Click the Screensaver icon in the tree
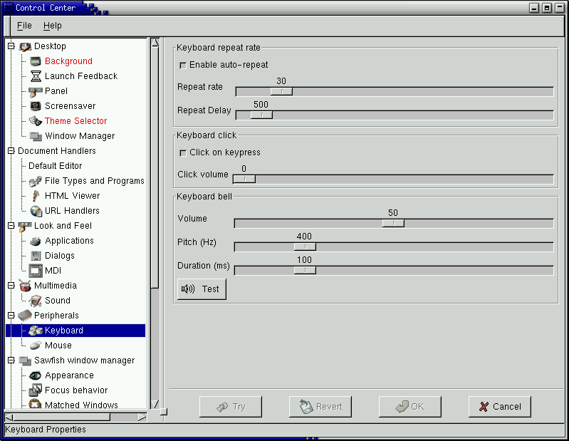 pyautogui.click(x=36, y=106)
